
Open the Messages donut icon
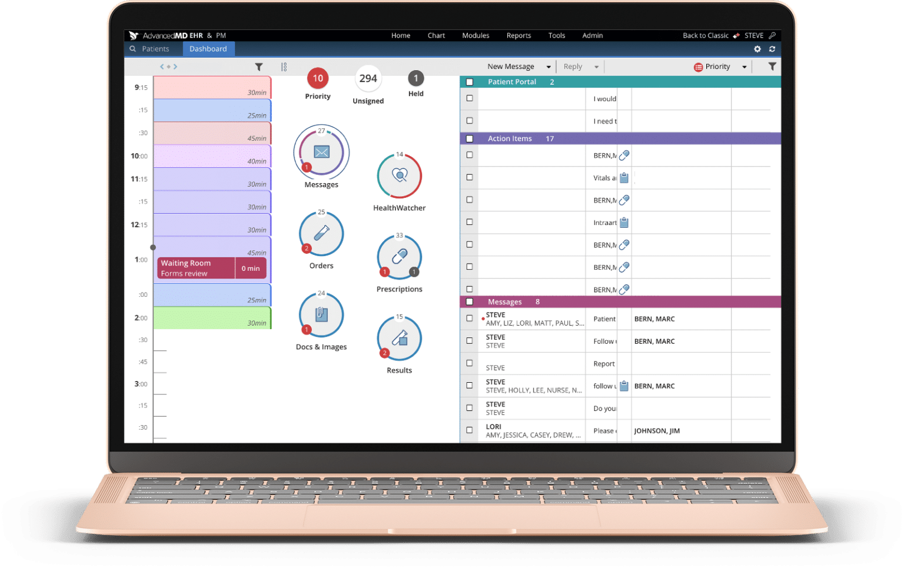click(321, 152)
